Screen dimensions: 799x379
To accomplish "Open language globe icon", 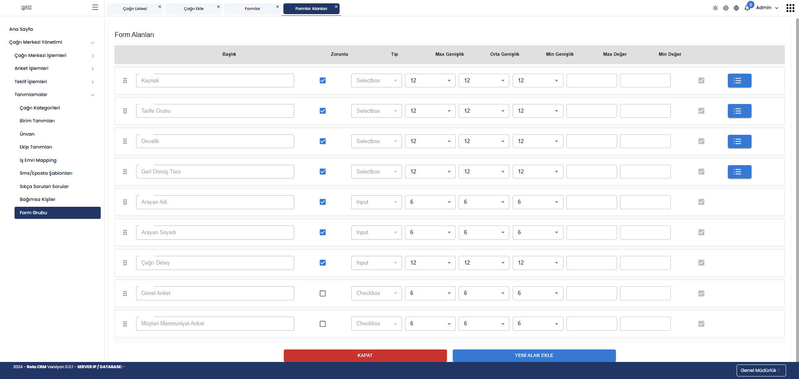I will pos(736,8).
